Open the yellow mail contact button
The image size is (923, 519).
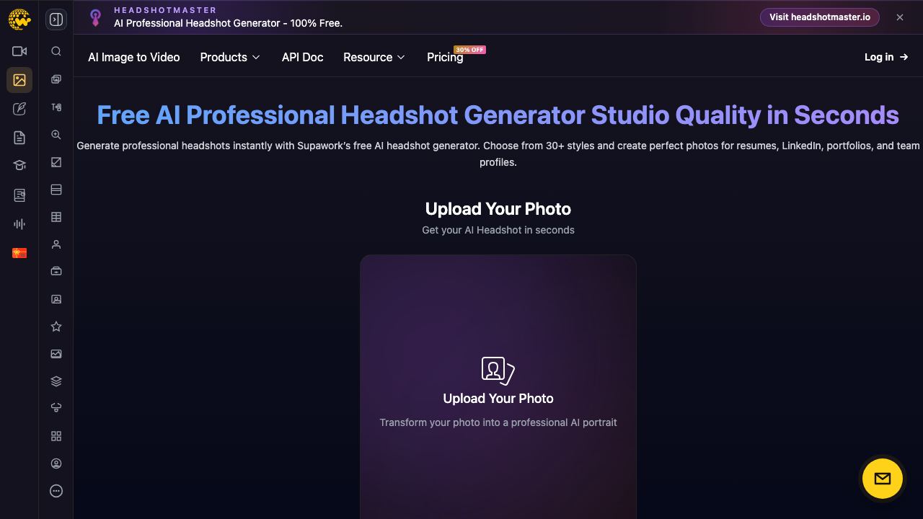pos(883,479)
